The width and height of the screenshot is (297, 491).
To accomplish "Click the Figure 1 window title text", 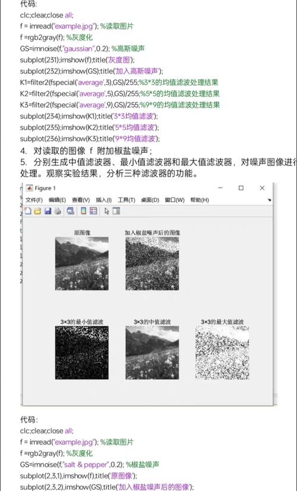I will tap(45, 188).
